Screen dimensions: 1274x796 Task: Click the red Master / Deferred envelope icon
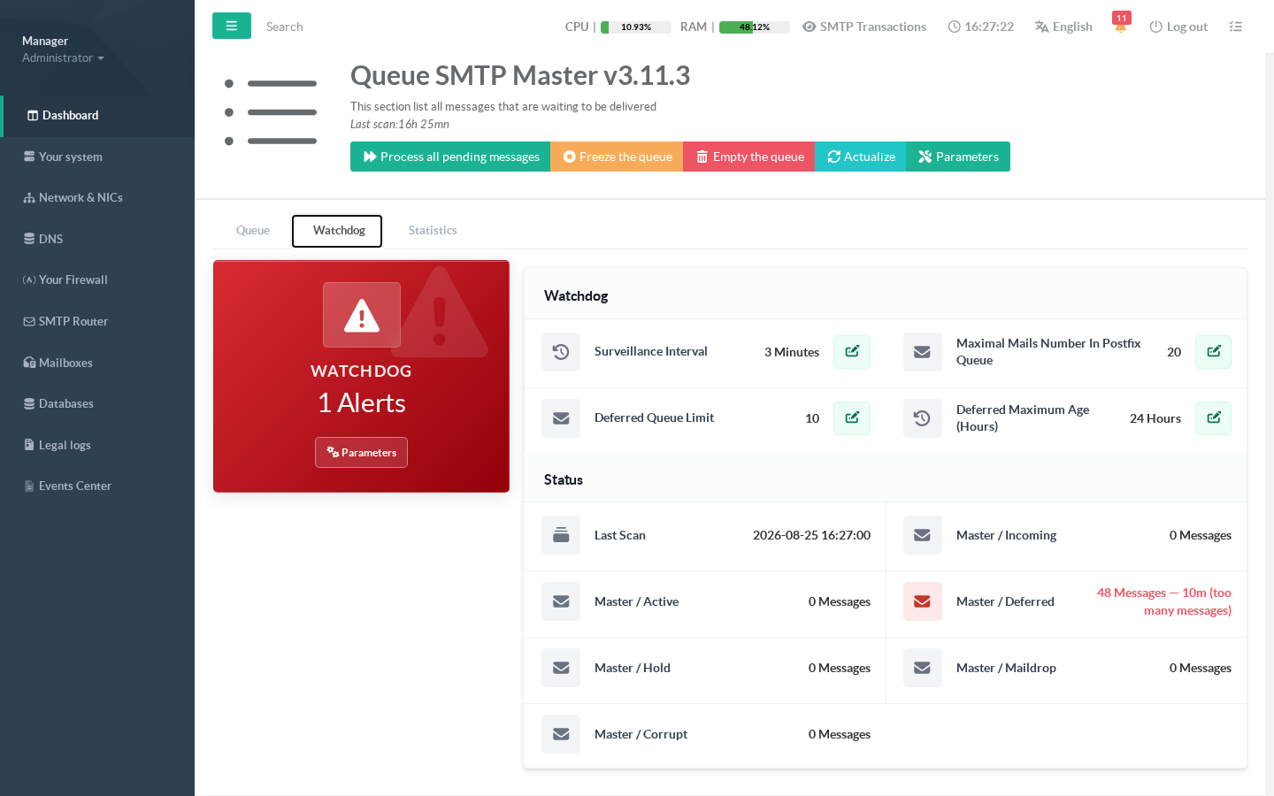point(922,601)
